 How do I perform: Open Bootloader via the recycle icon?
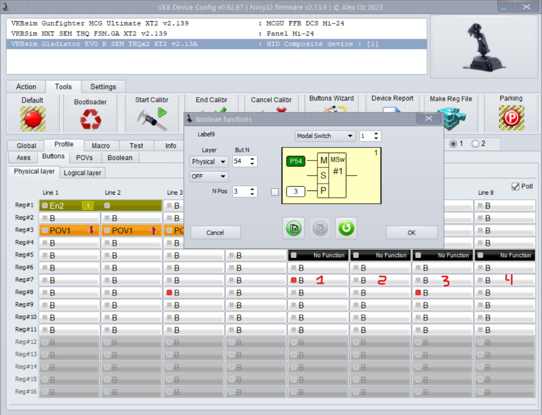(x=90, y=119)
